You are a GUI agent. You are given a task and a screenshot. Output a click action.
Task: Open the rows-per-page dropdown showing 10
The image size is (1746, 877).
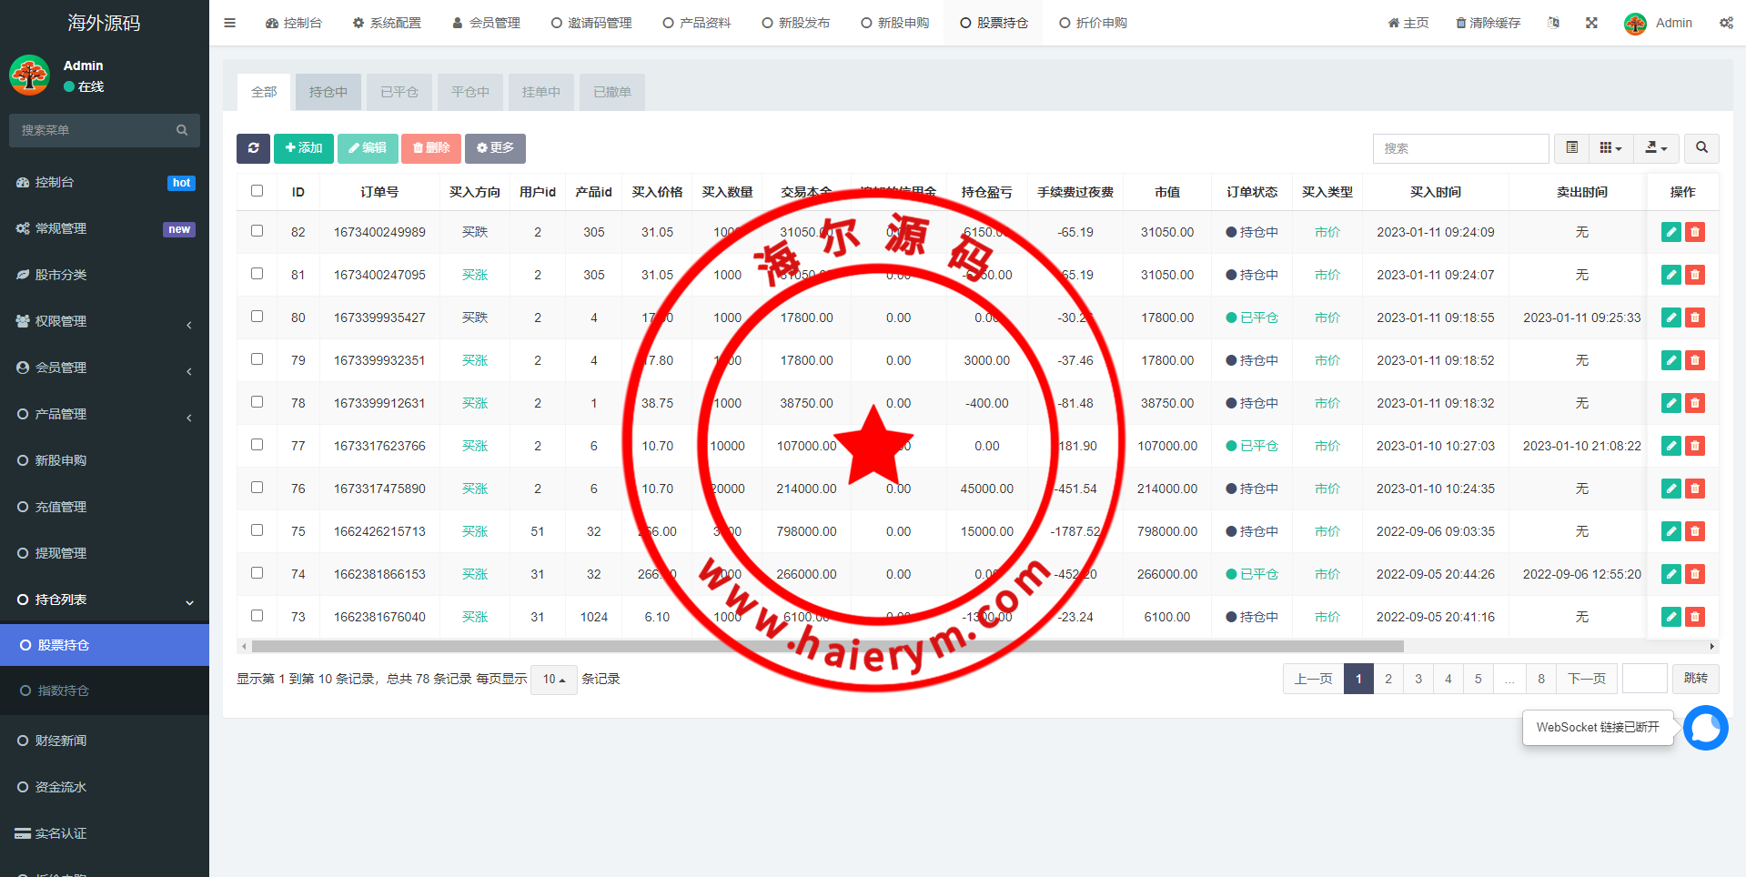point(553,680)
